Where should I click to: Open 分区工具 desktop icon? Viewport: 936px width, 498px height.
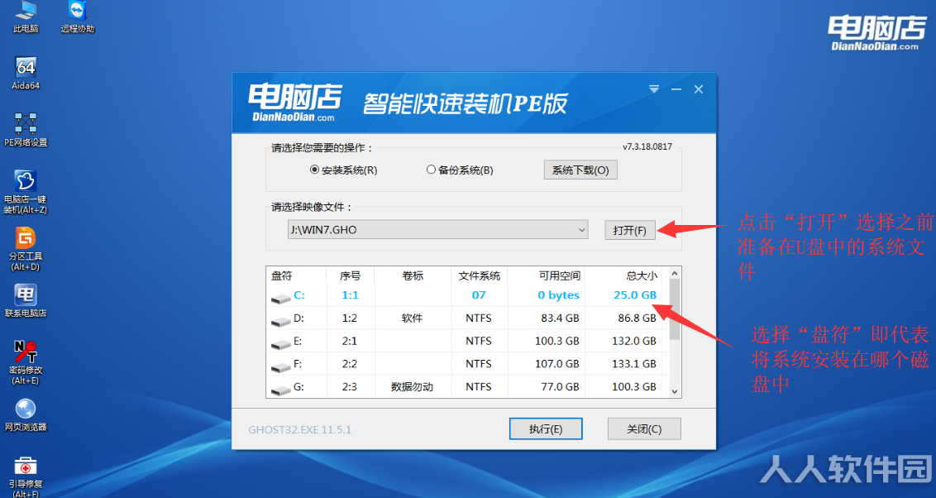(26, 249)
